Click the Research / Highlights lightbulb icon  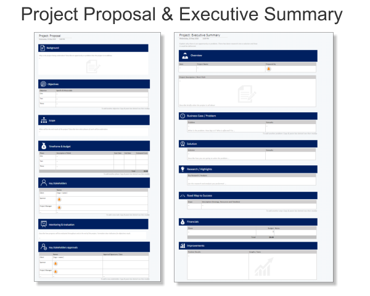pos(183,169)
